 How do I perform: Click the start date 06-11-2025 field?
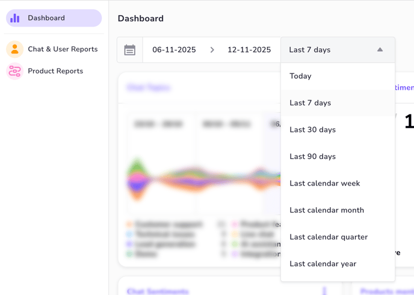click(x=174, y=50)
